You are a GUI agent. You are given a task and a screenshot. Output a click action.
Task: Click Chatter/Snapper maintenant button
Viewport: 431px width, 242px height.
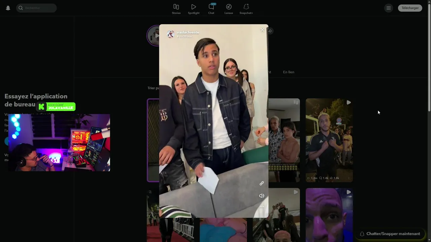tap(390, 234)
